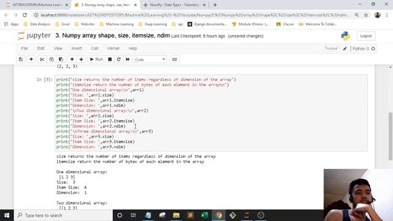Click the pencil edit mode icon
Image resolution: width=393 pixels, height=221 pixels.
pos(345,48)
